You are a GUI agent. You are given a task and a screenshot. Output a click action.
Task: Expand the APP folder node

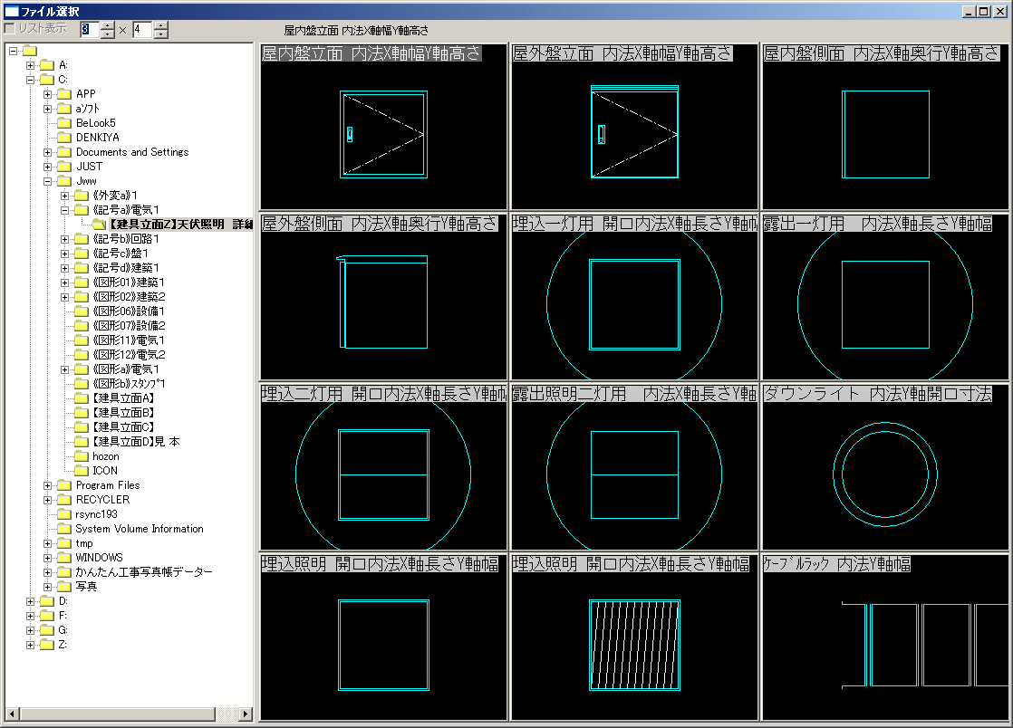click(48, 94)
